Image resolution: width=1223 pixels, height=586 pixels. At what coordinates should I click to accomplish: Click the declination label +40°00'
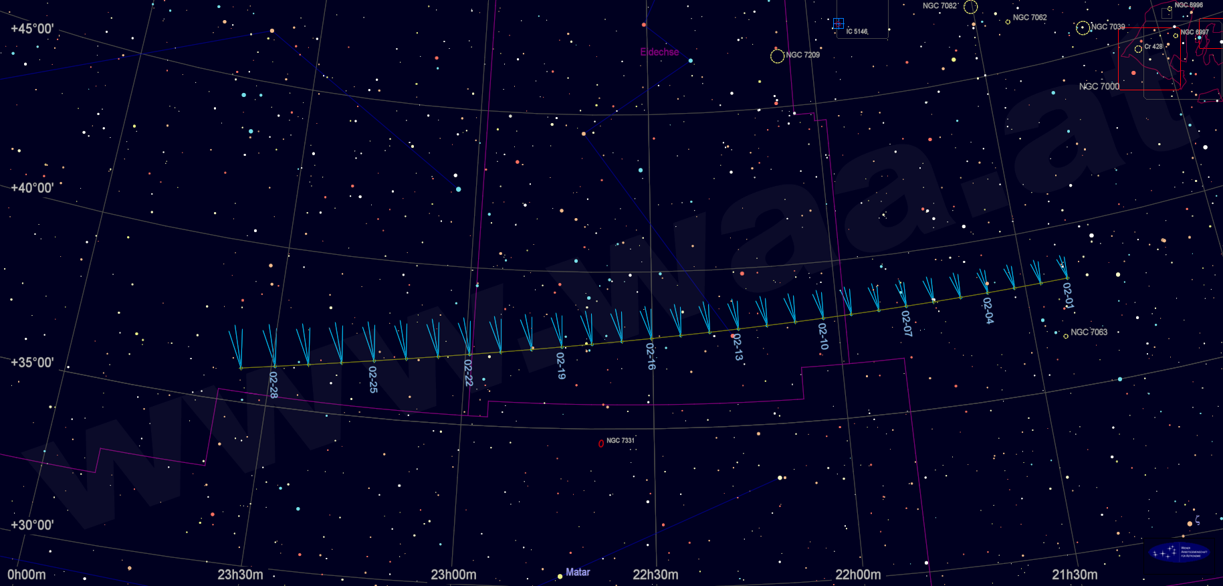tap(32, 188)
